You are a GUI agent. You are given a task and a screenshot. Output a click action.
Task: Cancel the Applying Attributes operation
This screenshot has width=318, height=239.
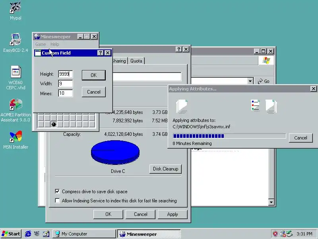tap(301, 138)
